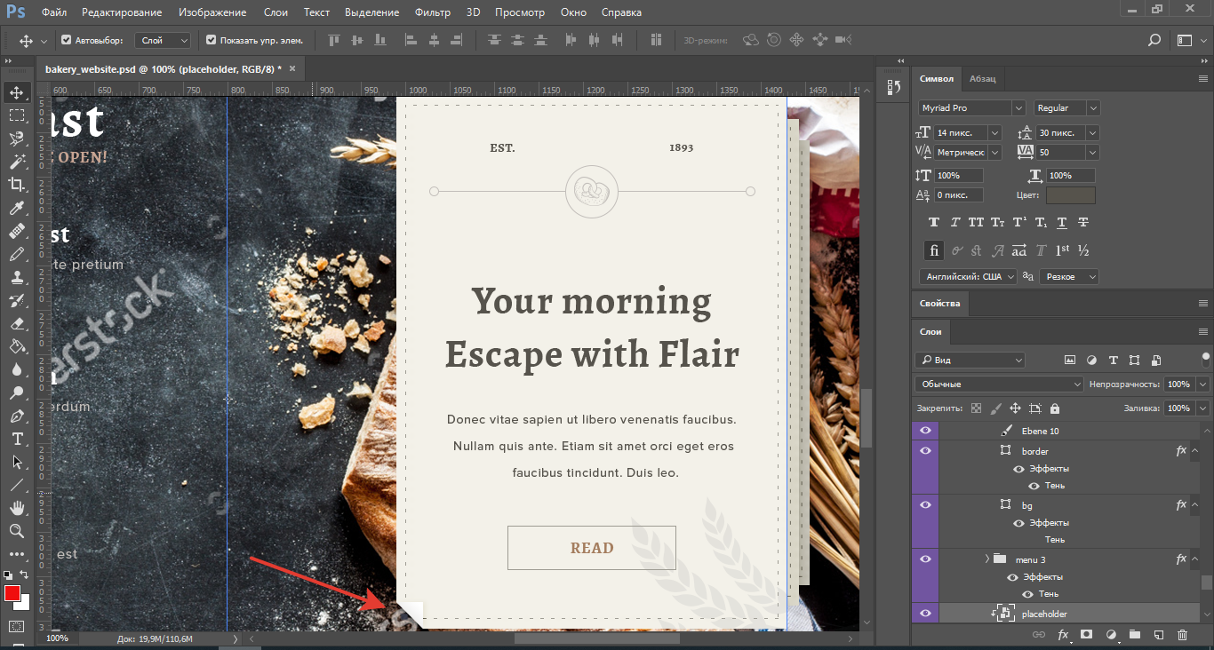Hide the bg layer
This screenshot has width=1214, height=650.
[x=925, y=505]
